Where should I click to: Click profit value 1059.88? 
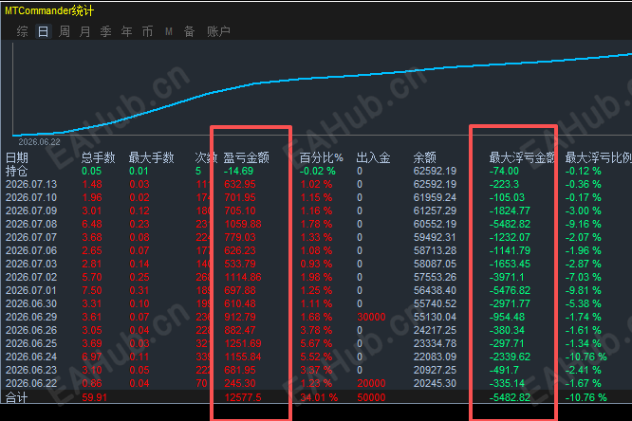(243, 224)
